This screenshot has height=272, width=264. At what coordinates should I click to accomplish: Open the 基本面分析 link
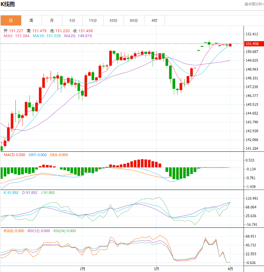pyautogui.click(x=254, y=4)
